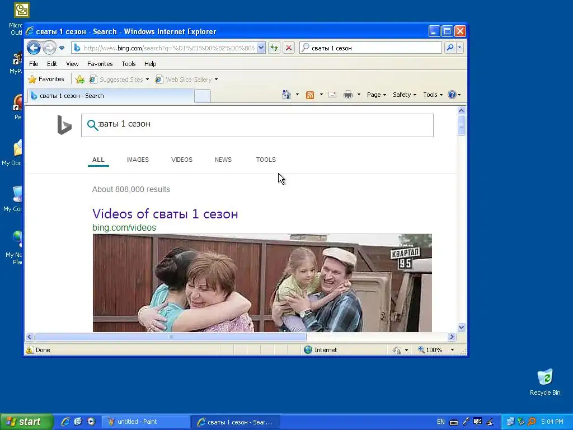
Task: Open the 100% zoom level control
Action: 437,350
